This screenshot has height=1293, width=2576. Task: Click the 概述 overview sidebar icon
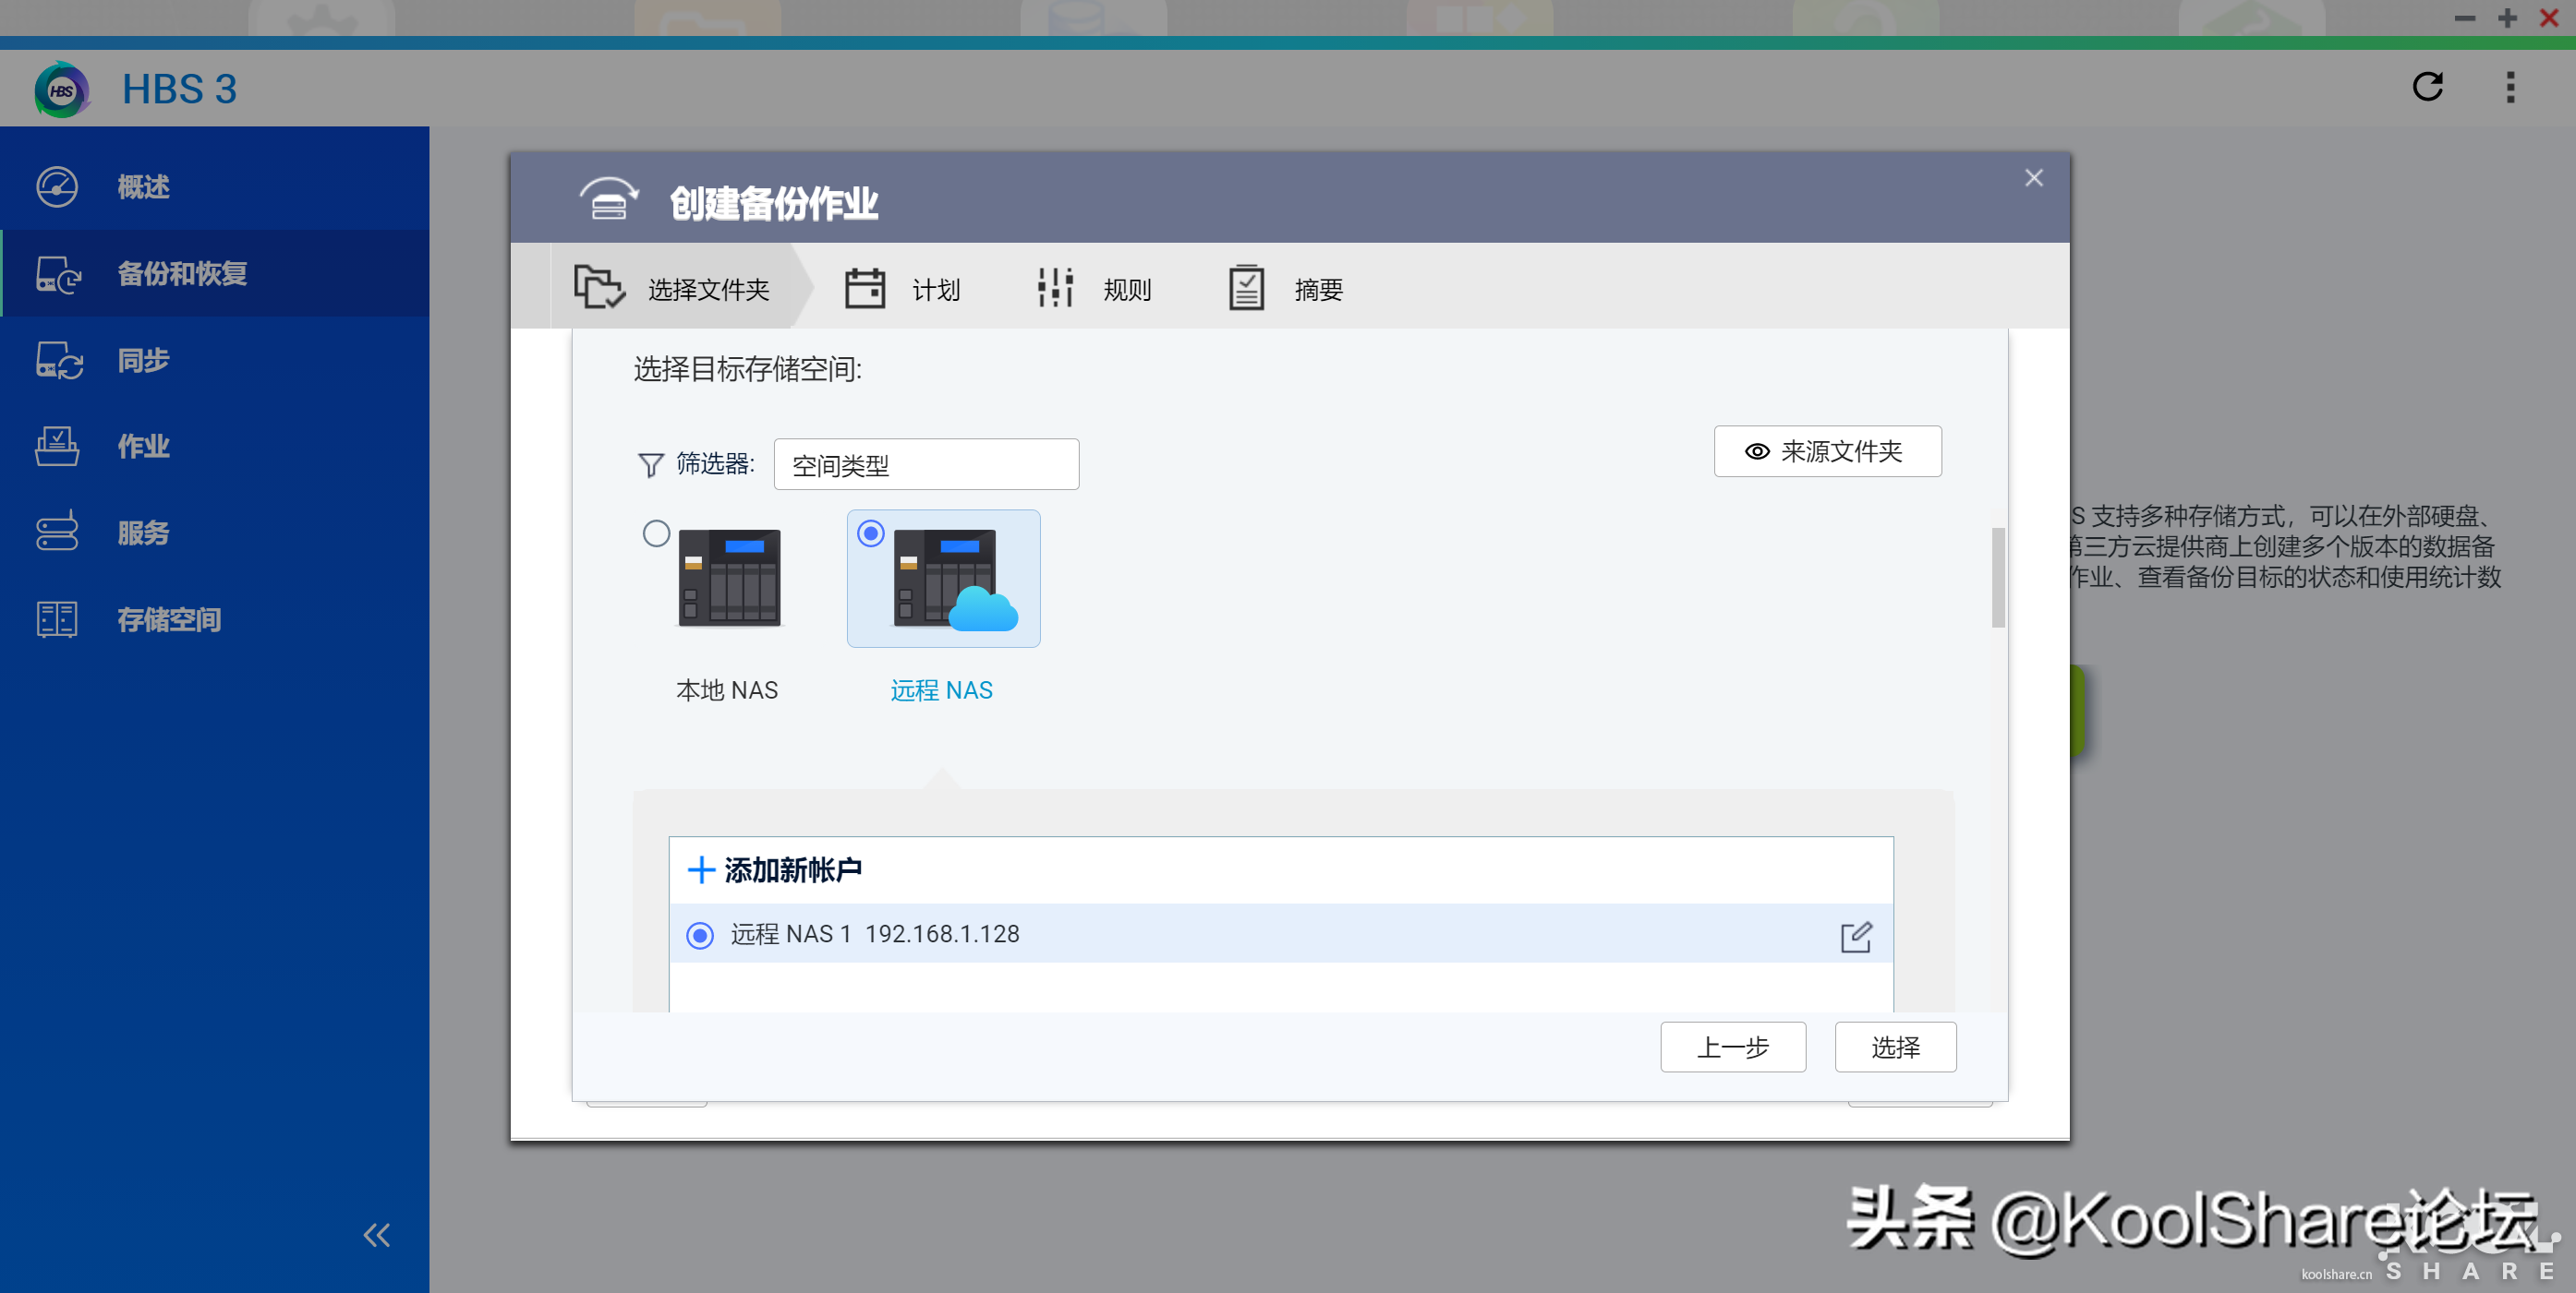click(x=57, y=186)
